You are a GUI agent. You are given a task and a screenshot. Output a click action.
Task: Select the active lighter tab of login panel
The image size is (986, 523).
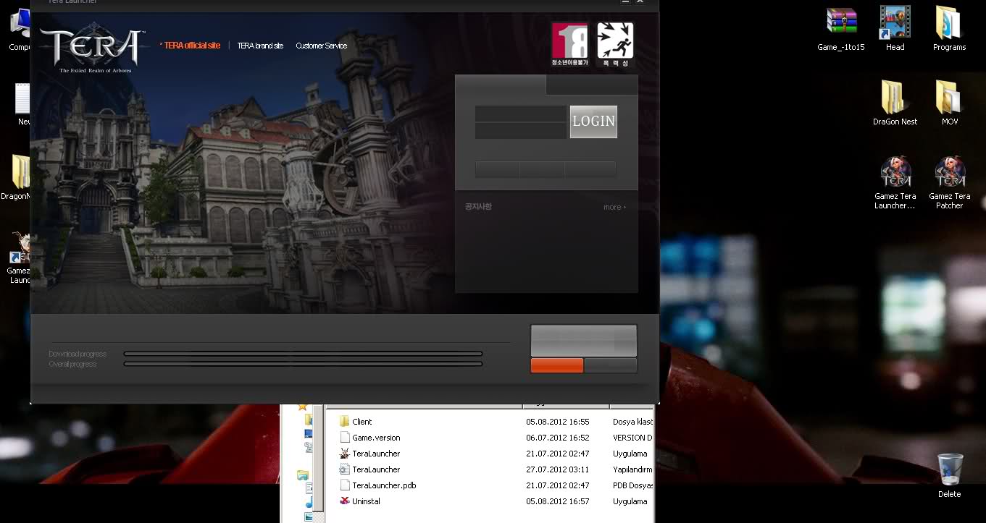(x=500, y=85)
